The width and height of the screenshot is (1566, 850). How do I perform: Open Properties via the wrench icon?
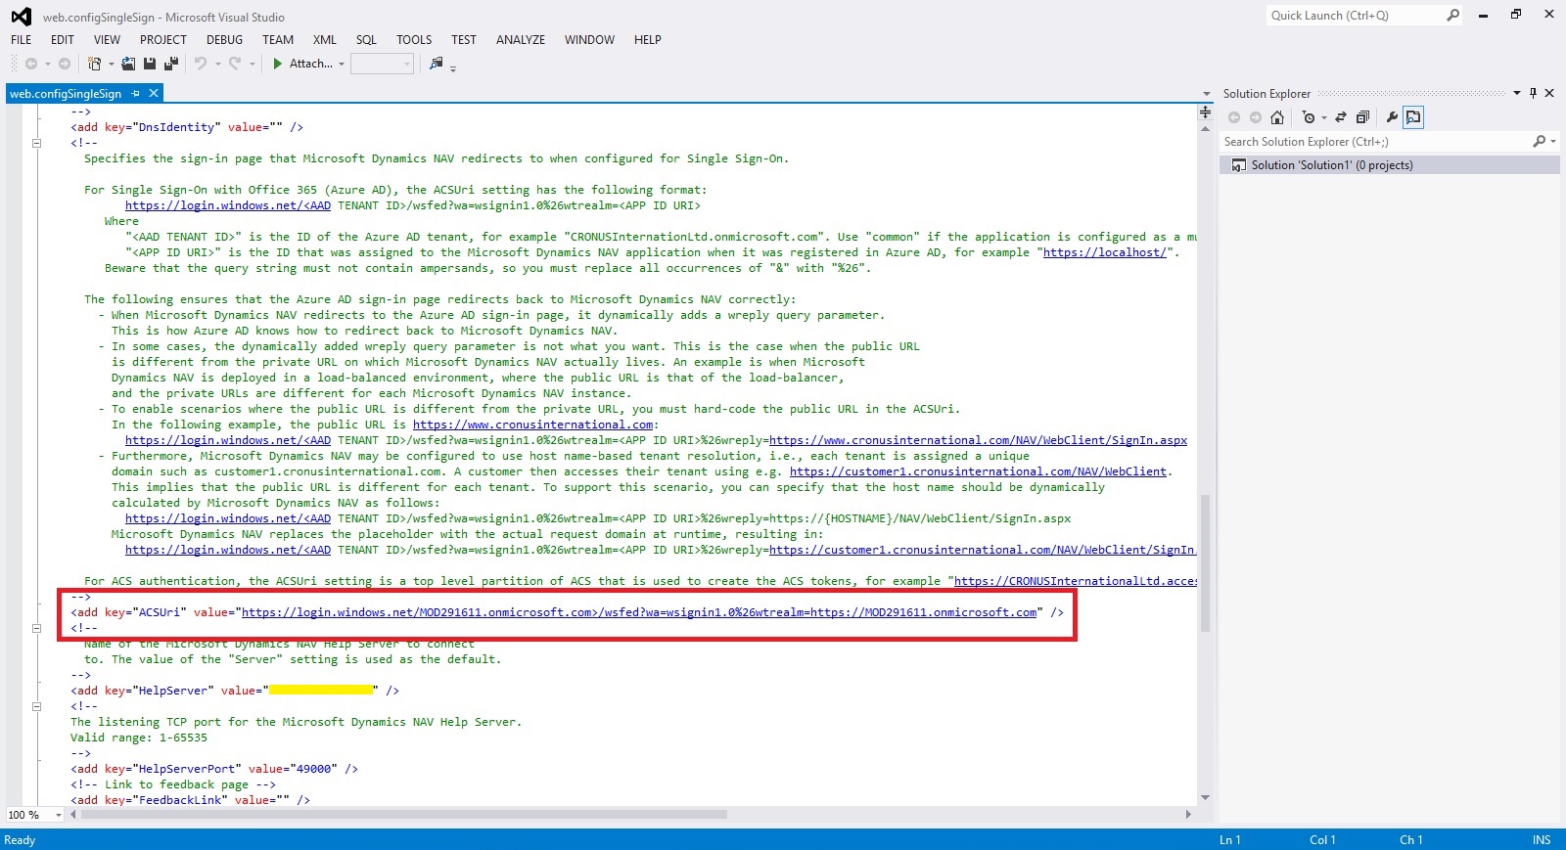click(1392, 117)
